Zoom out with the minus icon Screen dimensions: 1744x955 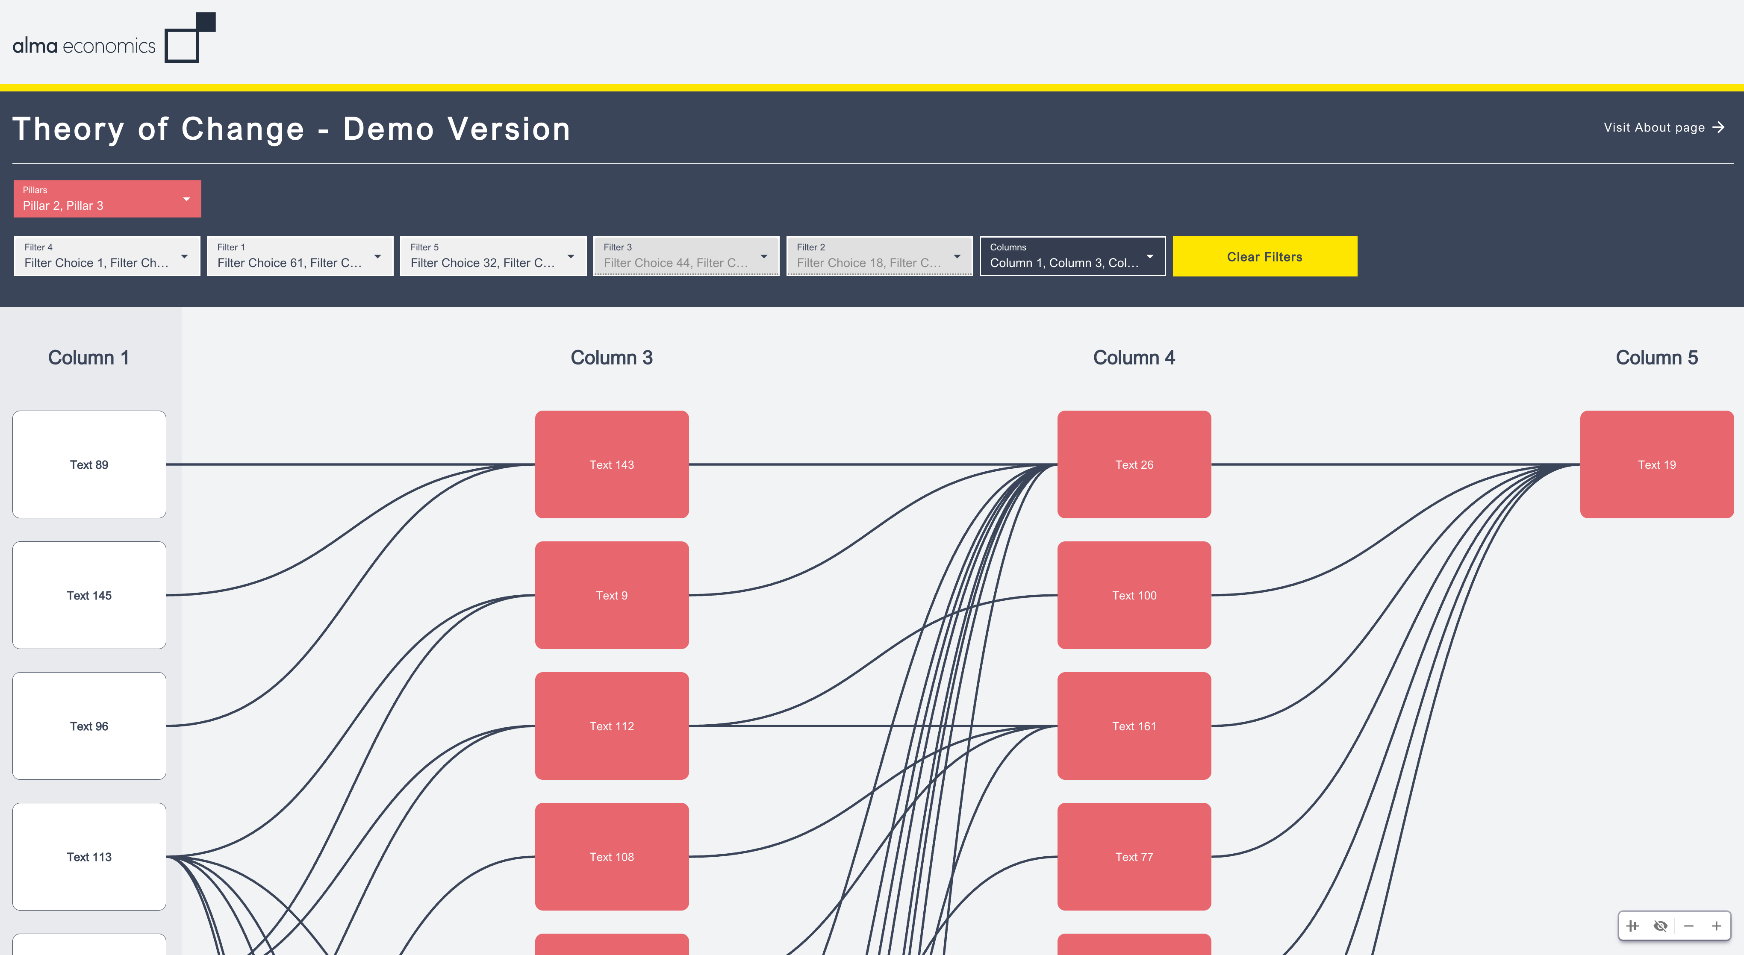pyautogui.click(x=1688, y=926)
